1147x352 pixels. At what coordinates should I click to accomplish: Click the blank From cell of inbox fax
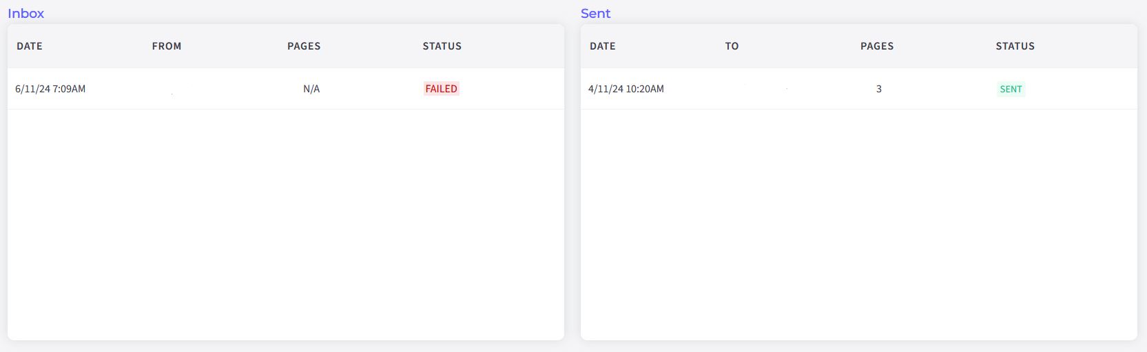172,90
